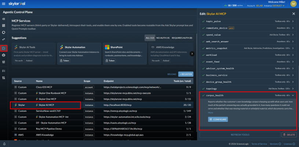Sort by Tools (on / total) column header
The width and height of the screenshot is (299, 147).
(x=182, y=81)
